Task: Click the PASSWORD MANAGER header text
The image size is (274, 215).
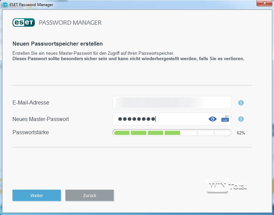Action: 70,23
